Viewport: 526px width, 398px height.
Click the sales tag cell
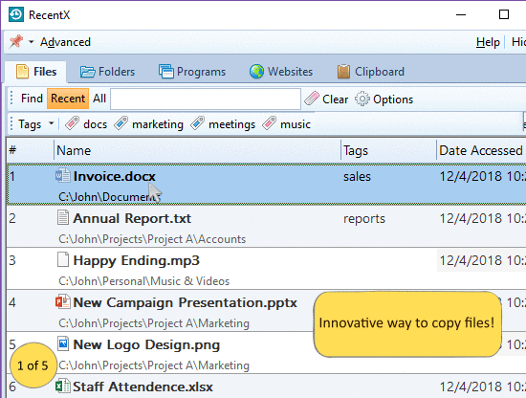[x=357, y=176]
